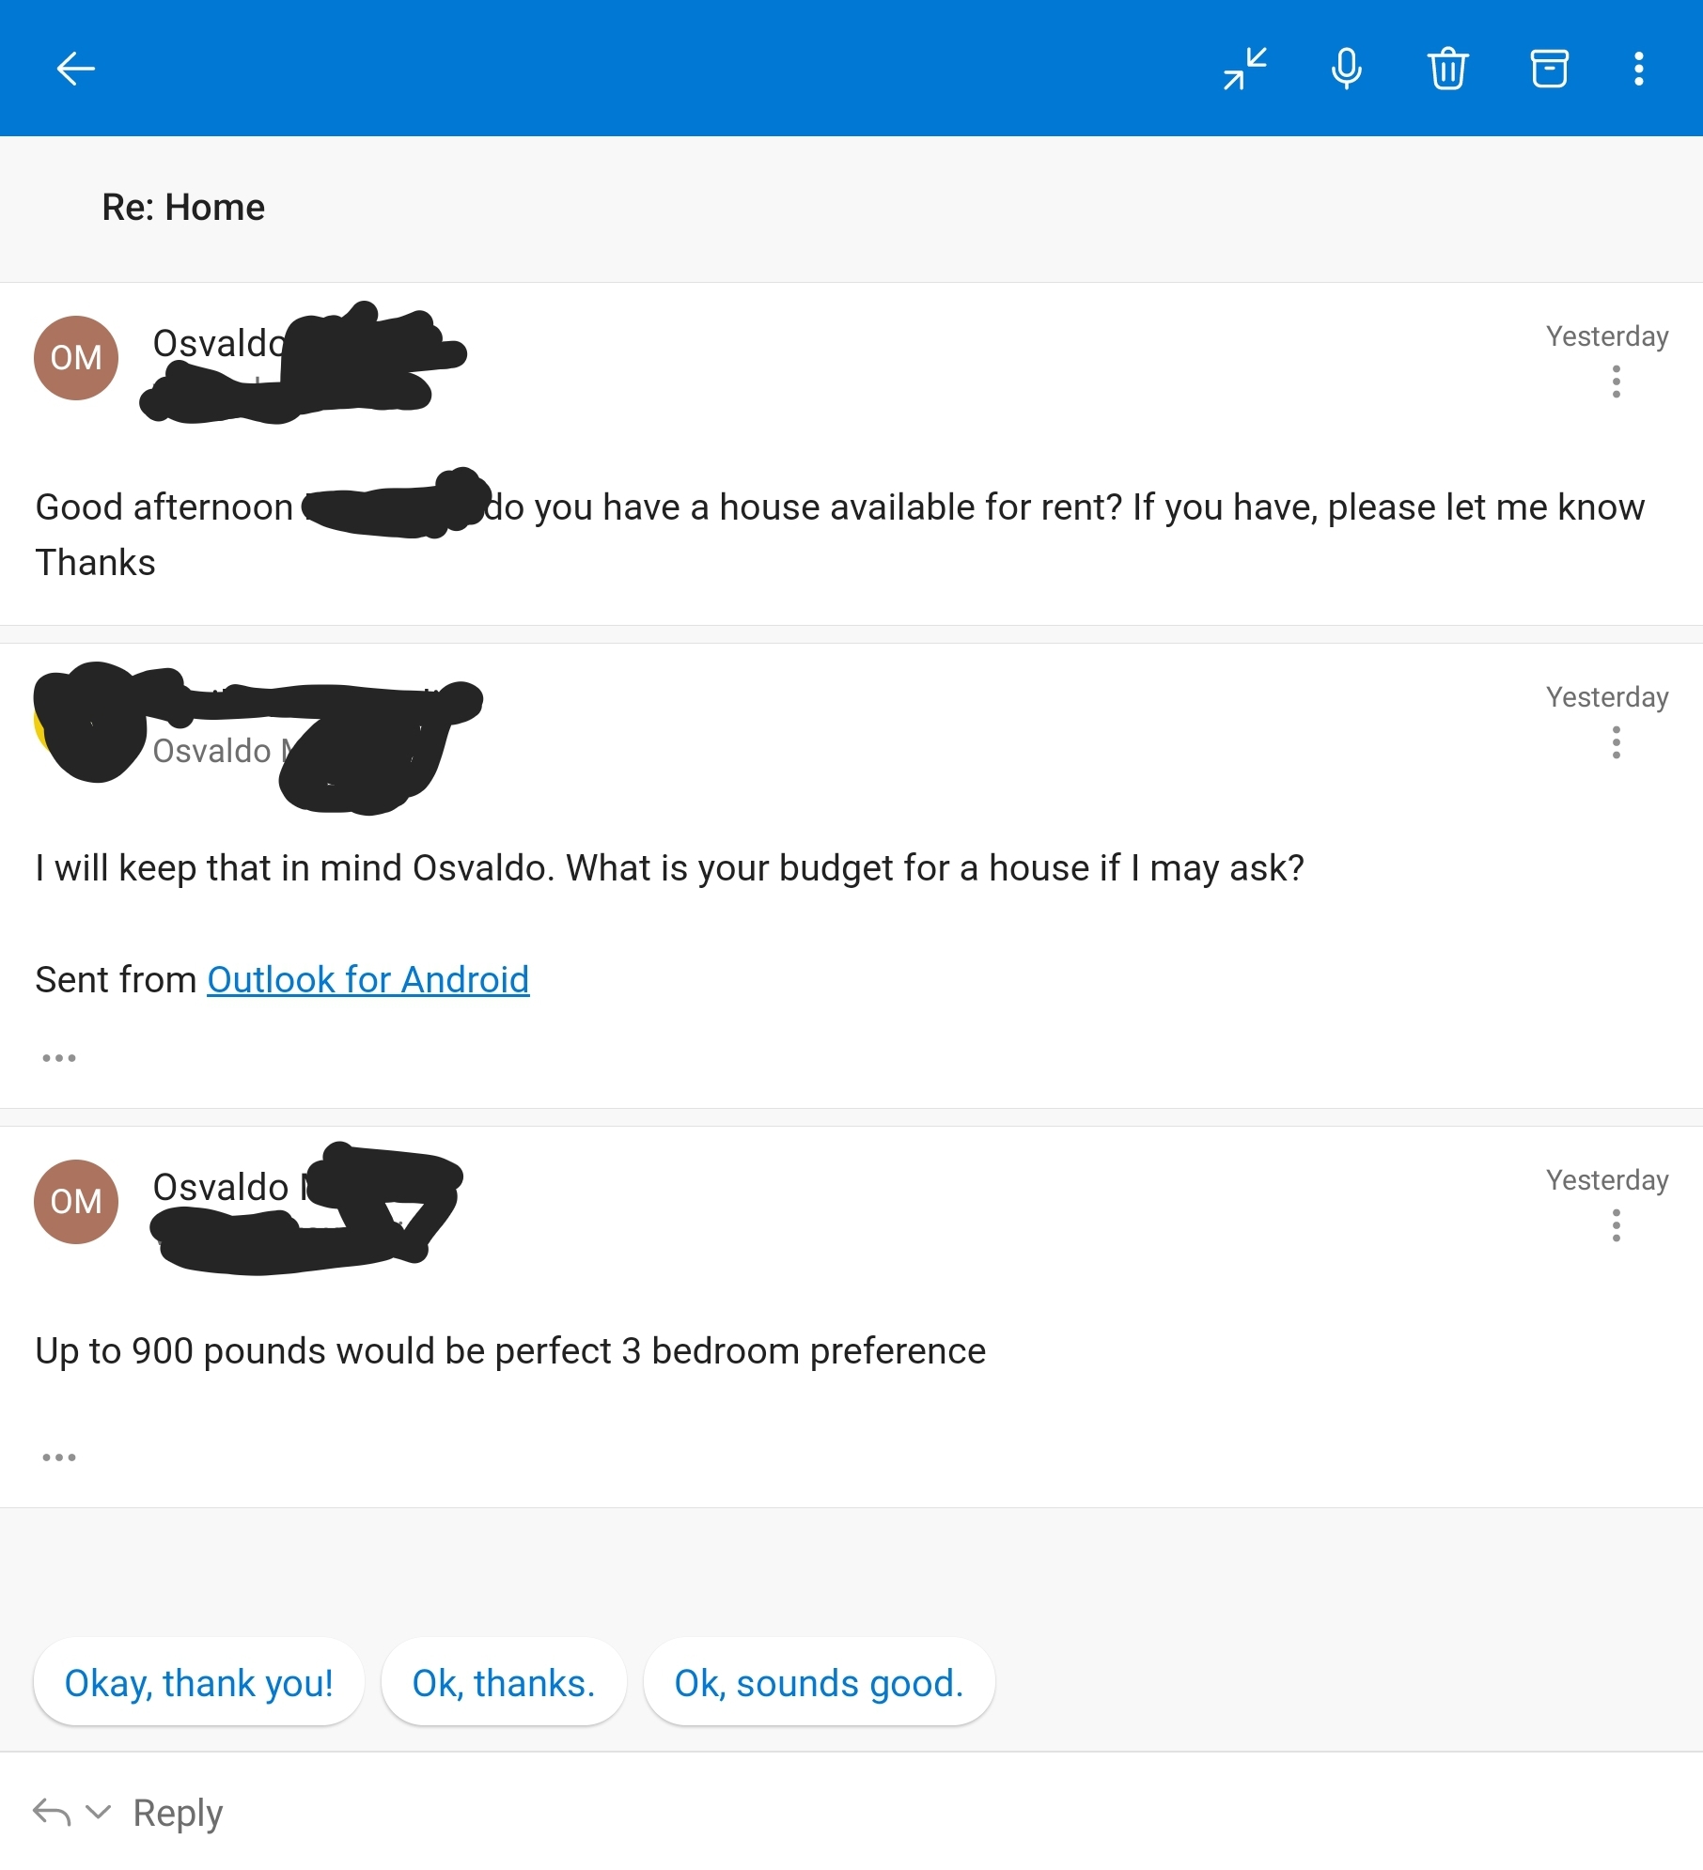Tap the reply arrow icon
This screenshot has height=1870, width=1703.
click(x=52, y=1812)
